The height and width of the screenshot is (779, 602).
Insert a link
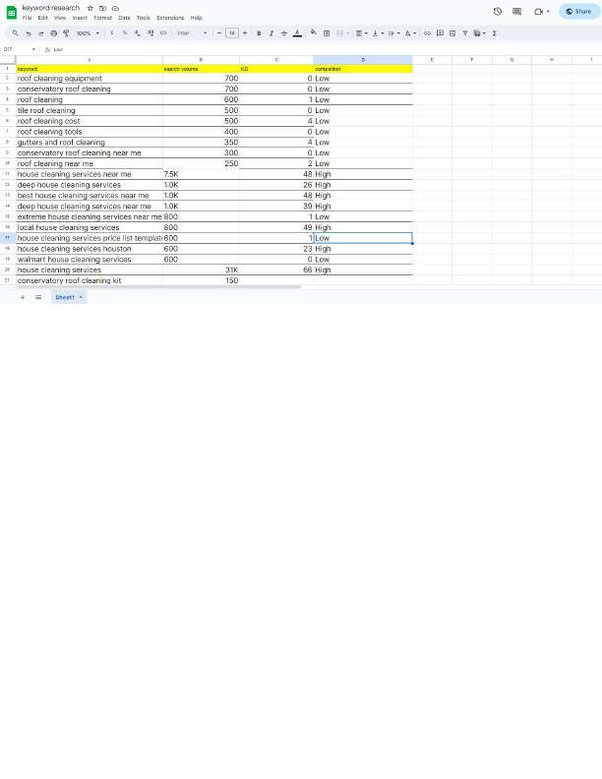pyautogui.click(x=427, y=33)
